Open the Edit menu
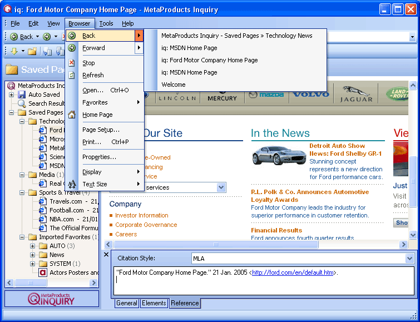The height and width of the screenshot is (322, 420). point(33,23)
